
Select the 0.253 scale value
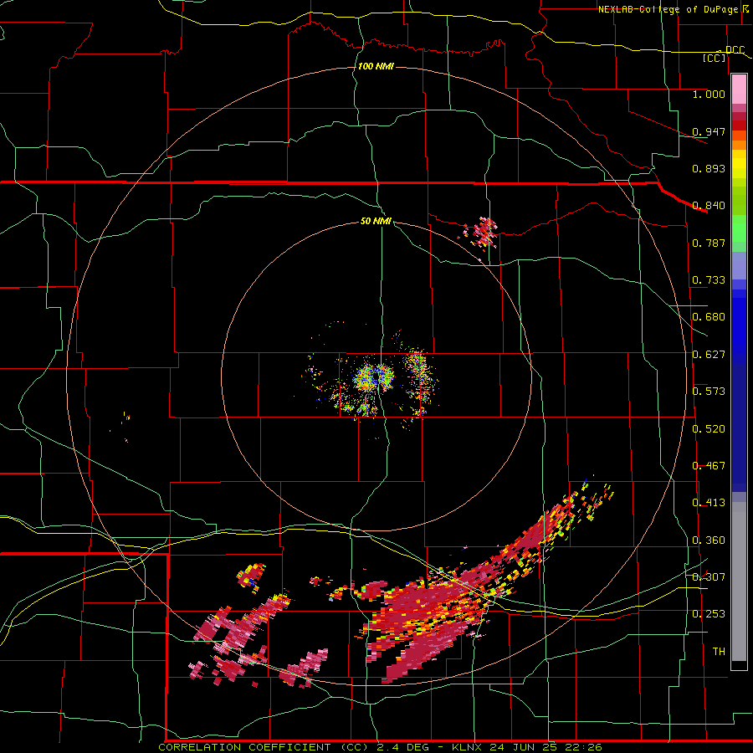coord(709,614)
